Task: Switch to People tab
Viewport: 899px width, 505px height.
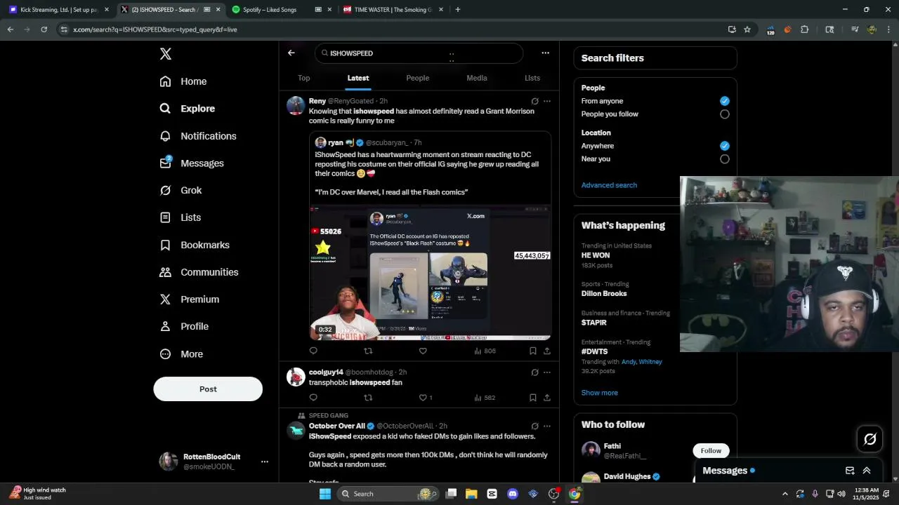Action: (418, 78)
